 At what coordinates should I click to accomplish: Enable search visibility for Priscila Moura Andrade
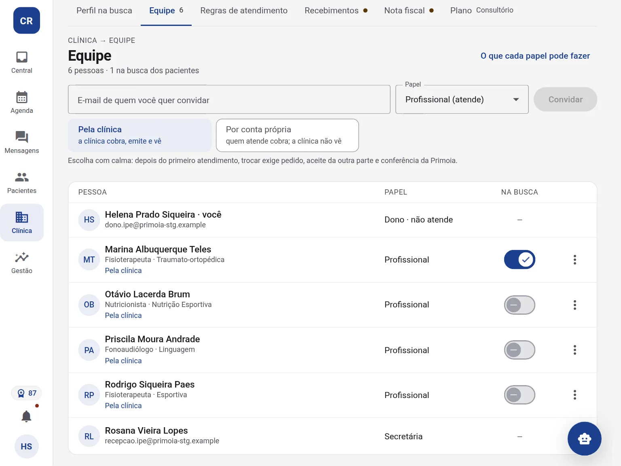[520, 350]
